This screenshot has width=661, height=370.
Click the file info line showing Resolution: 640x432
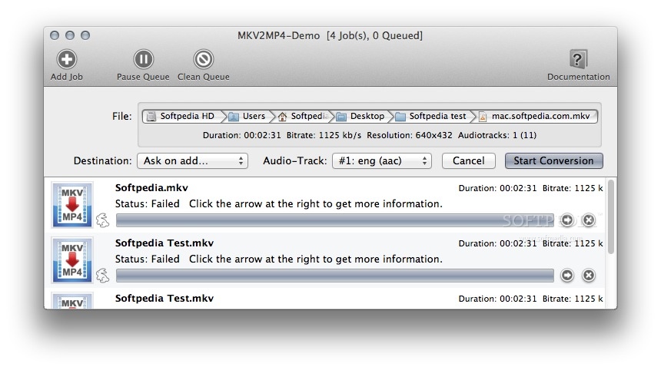tap(370, 135)
